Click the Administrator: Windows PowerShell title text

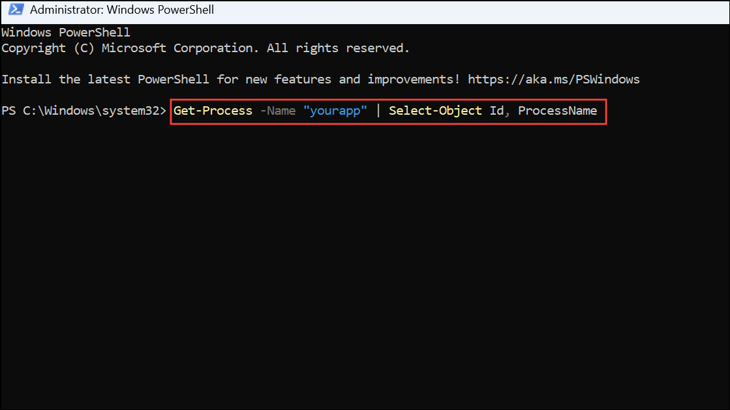tap(121, 9)
